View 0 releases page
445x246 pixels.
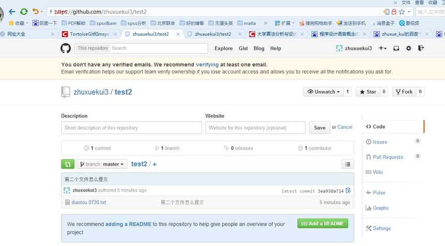click(238, 148)
